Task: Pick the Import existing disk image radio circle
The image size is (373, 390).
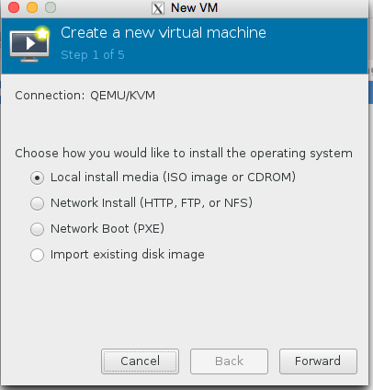Action: point(37,255)
